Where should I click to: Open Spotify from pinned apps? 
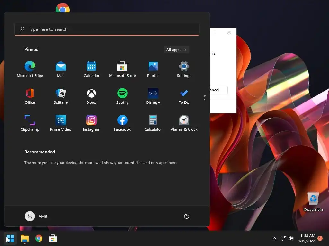(x=122, y=96)
